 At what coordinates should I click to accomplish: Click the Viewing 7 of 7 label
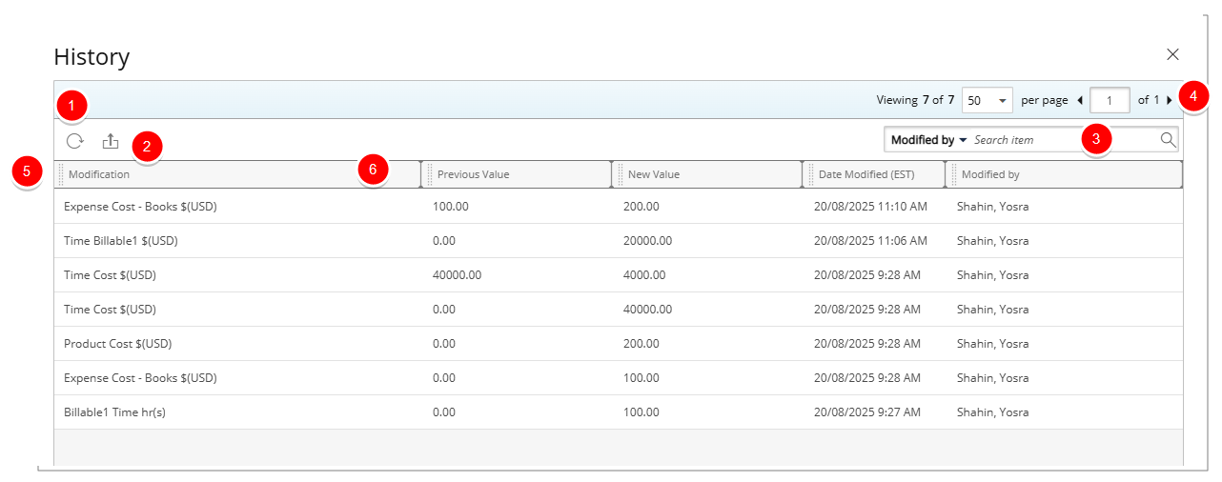tap(915, 100)
